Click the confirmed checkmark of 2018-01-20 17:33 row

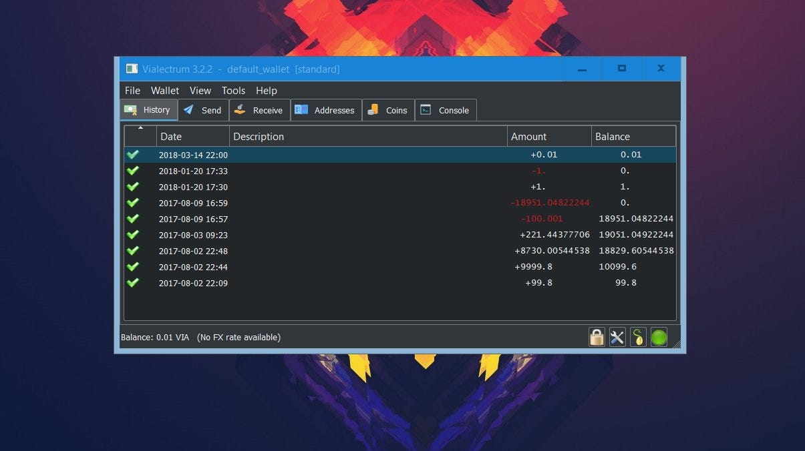pyautogui.click(x=133, y=171)
